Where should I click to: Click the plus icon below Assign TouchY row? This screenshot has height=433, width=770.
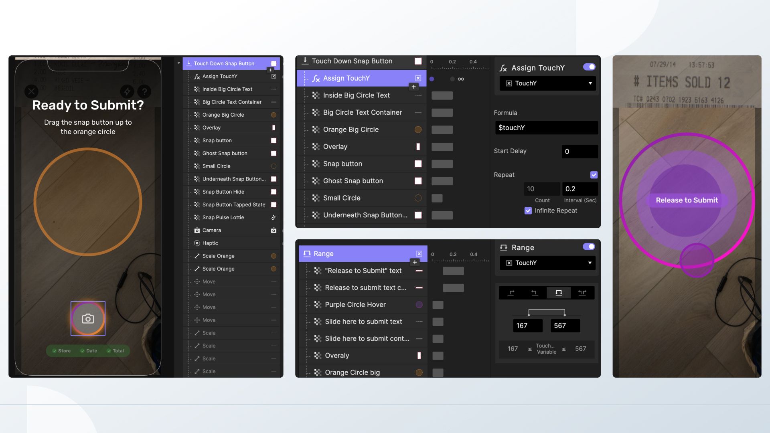tap(413, 87)
